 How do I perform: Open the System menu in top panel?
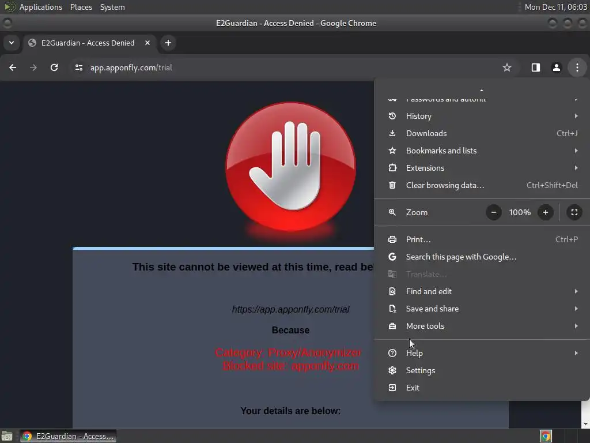click(x=112, y=7)
